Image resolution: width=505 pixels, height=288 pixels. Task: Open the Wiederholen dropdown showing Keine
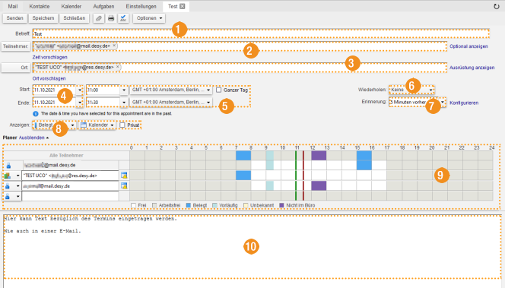click(411, 90)
